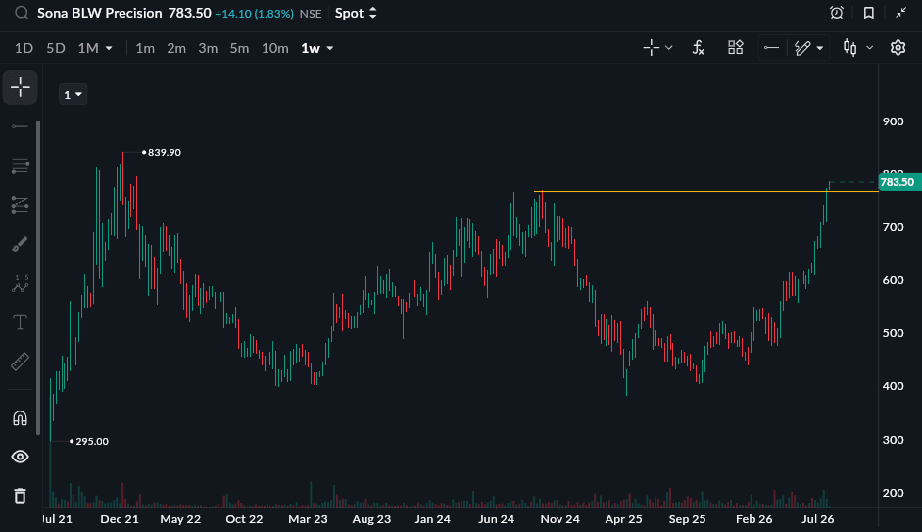Expand the 1M range dropdown arrow
The image size is (922, 532).
tap(109, 48)
